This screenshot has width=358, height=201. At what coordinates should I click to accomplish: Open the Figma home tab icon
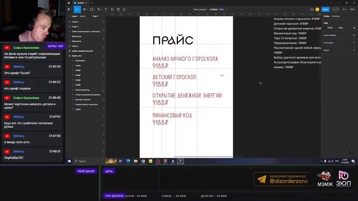(x=69, y=3)
